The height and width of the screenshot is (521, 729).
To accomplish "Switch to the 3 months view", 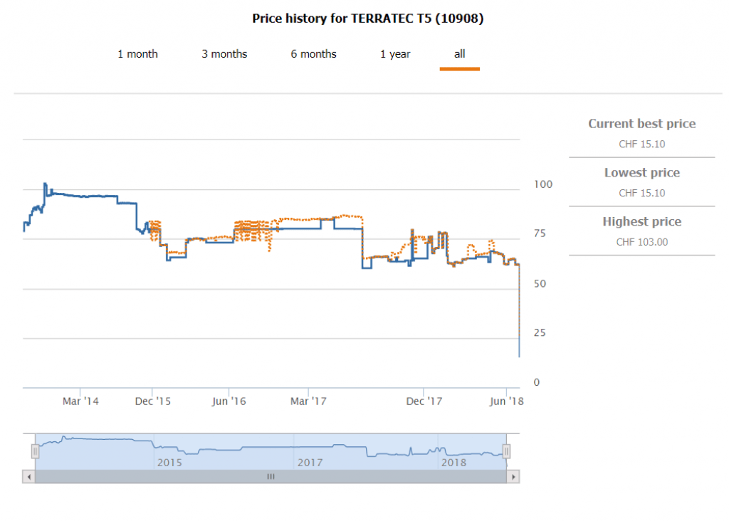I will (x=224, y=54).
